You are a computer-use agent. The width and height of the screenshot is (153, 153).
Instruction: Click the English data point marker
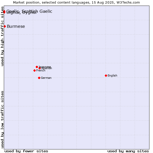(x=106, y=76)
